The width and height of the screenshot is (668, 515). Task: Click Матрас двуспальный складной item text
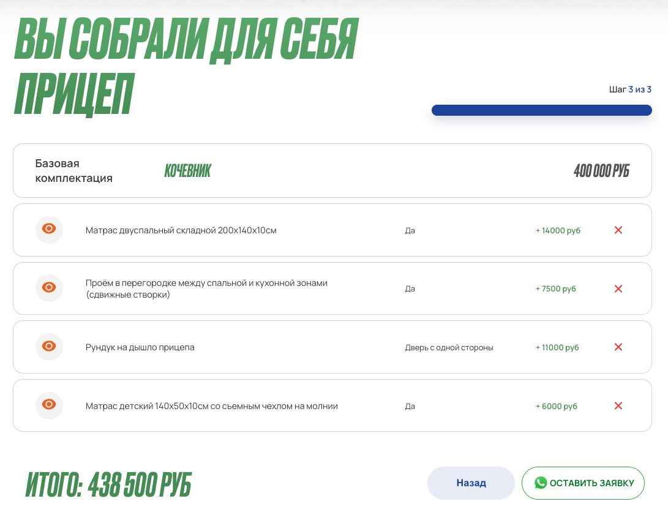(181, 230)
